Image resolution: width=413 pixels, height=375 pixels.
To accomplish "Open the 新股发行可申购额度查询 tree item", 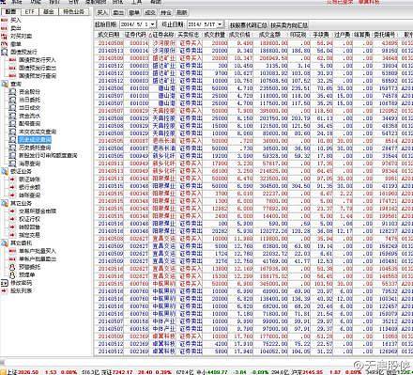I will pyautogui.click(x=48, y=155).
